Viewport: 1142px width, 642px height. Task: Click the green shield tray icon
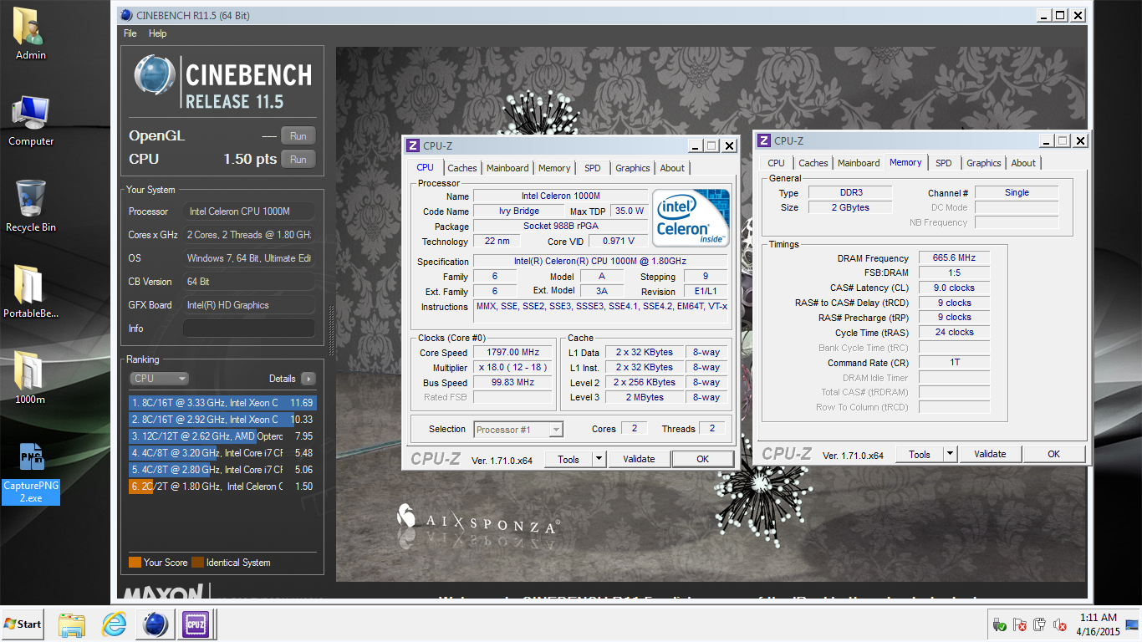pos(1000,624)
